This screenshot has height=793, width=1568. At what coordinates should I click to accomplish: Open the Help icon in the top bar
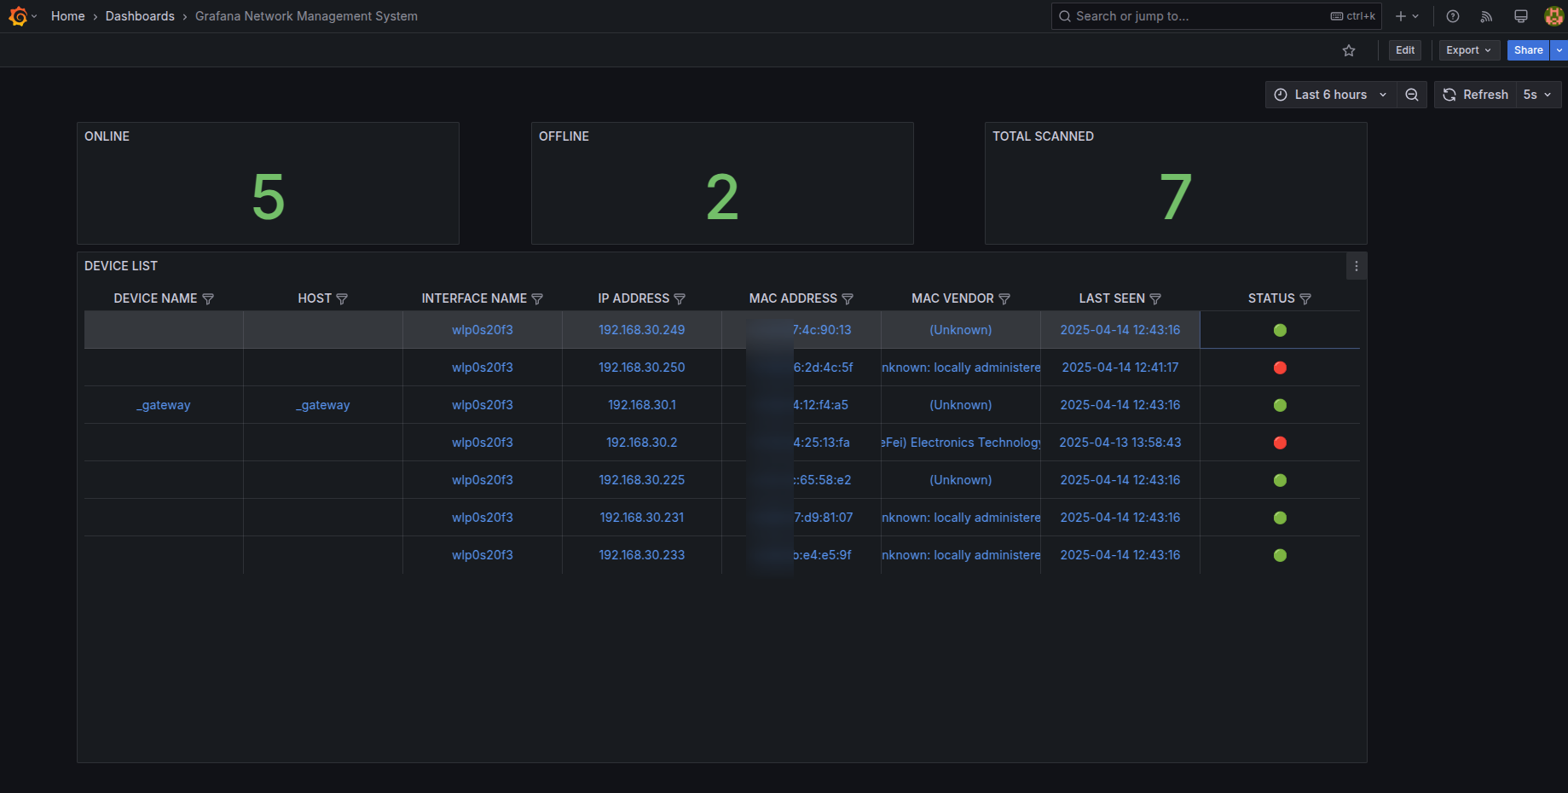[1453, 15]
